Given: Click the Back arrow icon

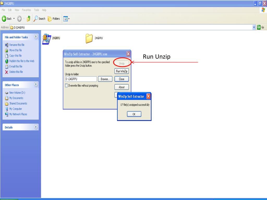Looking at the screenshot, I should click(x=4, y=18).
